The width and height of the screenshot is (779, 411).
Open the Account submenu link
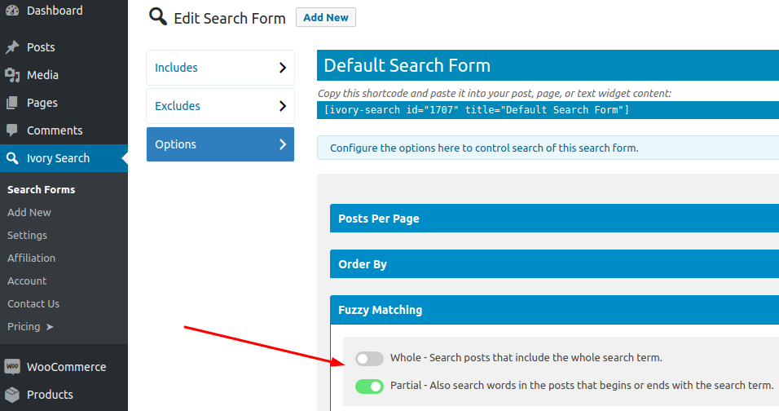[27, 281]
